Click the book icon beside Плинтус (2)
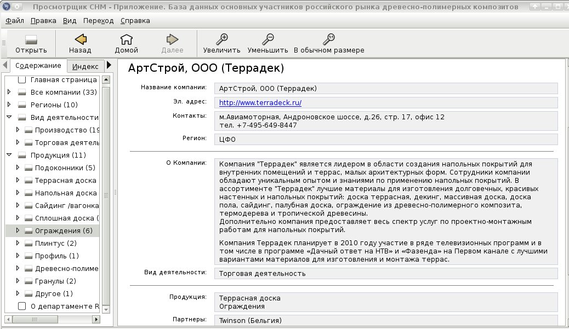569x329 pixels. click(29, 244)
